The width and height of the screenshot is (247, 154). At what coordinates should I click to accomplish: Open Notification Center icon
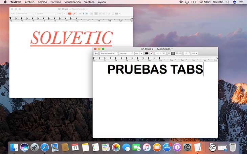[x=241, y=2]
